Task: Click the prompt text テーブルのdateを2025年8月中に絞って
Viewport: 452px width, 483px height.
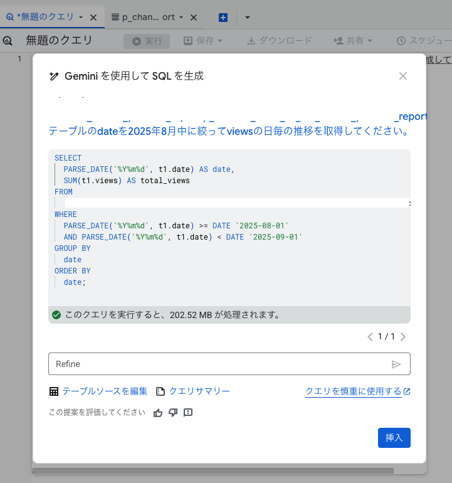Action: coord(137,131)
